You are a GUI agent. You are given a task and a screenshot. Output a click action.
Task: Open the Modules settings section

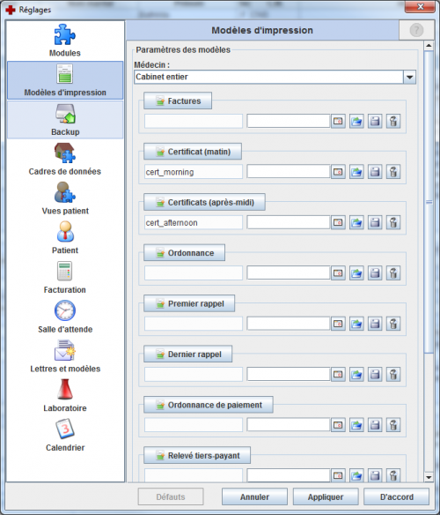[x=65, y=41]
